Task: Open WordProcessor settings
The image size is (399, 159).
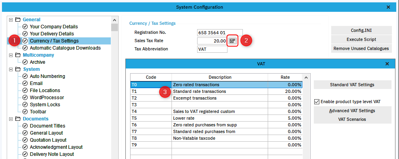Action: point(47,98)
